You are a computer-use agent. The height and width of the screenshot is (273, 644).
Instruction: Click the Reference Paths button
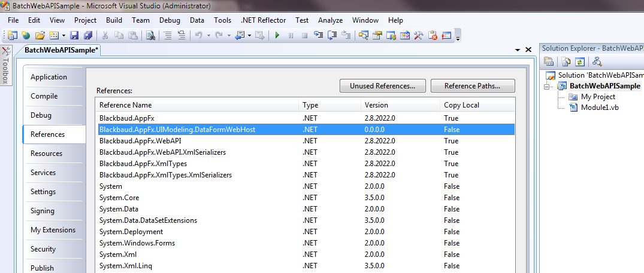pos(472,86)
